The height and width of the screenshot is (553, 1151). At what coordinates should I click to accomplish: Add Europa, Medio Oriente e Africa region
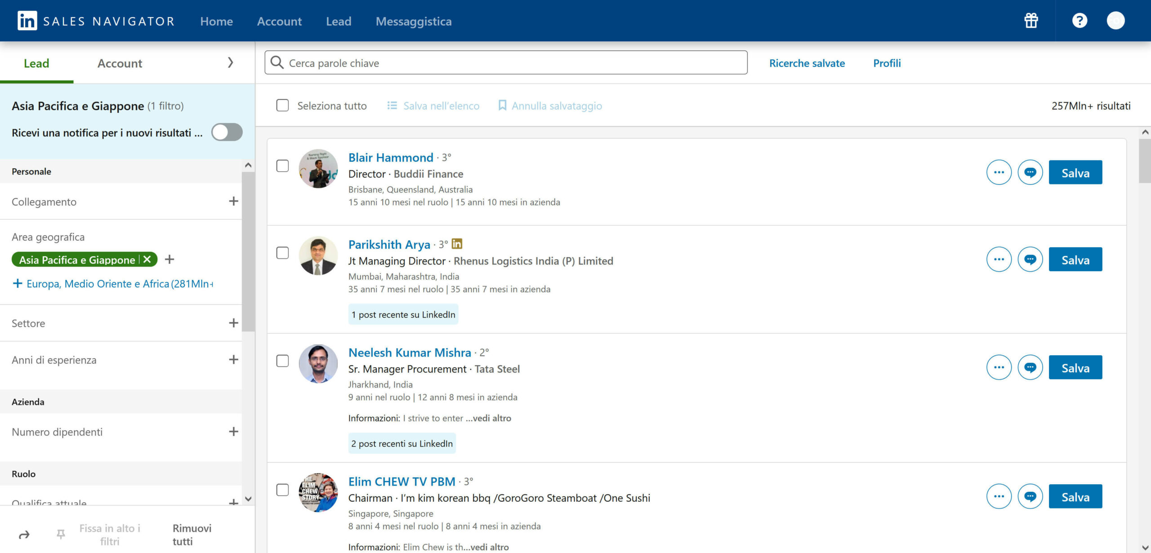tap(113, 284)
